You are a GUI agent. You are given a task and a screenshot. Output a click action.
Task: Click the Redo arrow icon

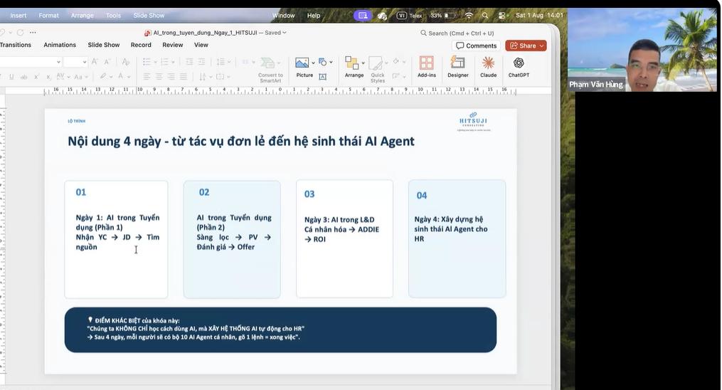point(20,33)
